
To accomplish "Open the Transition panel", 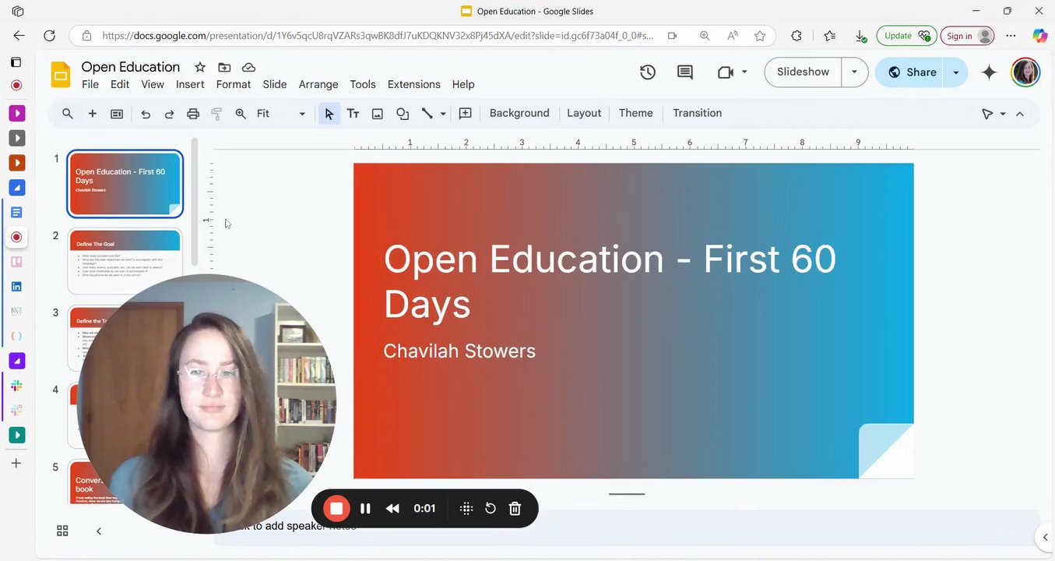I will click(697, 114).
